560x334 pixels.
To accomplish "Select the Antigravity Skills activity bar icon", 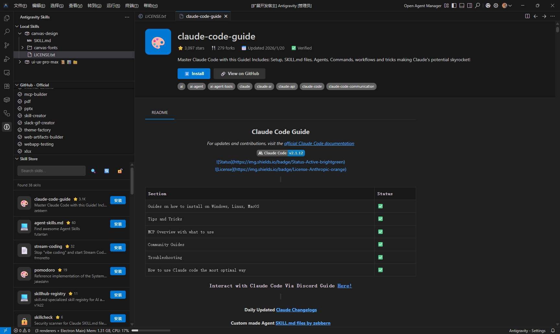I will pos(6,127).
